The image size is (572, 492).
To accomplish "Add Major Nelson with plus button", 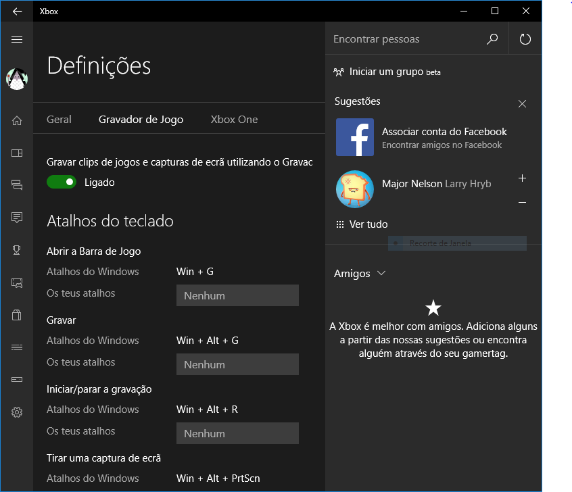I will pyautogui.click(x=522, y=178).
